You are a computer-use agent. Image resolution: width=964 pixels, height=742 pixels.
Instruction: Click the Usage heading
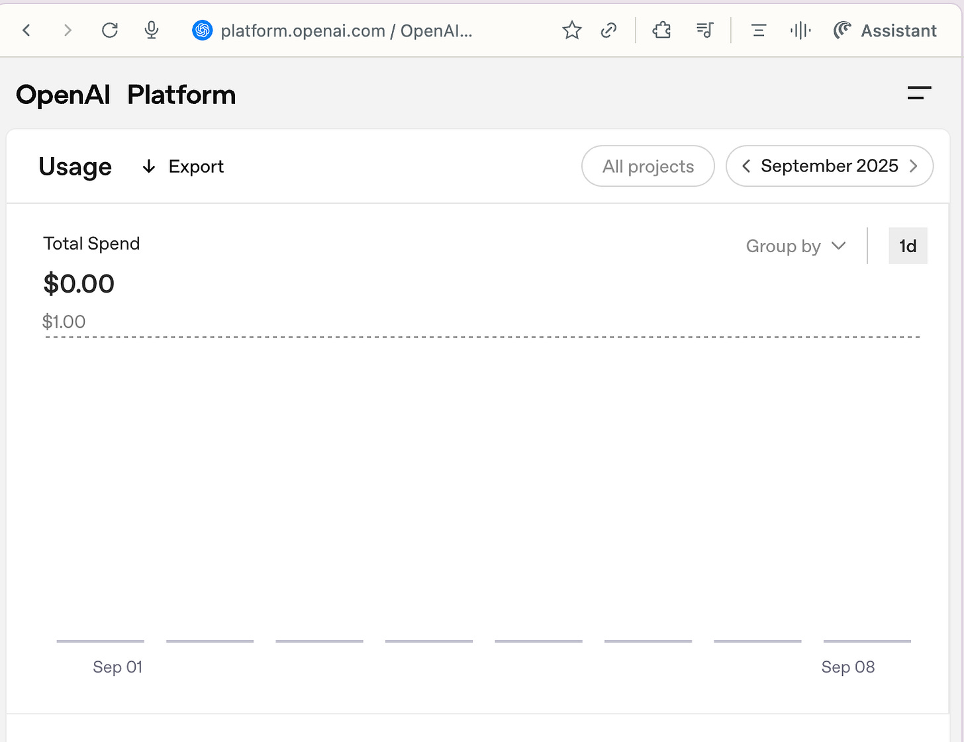point(75,167)
